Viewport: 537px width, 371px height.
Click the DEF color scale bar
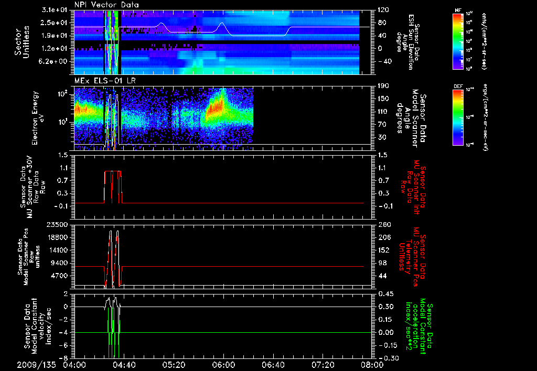pyautogui.click(x=458, y=117)
